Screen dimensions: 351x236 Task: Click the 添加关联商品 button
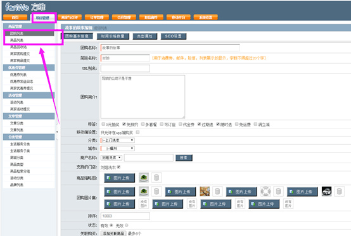pyautogui.click(x=113, y=233)
